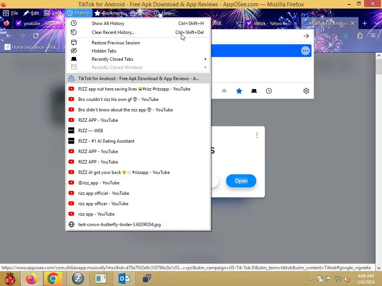This screenshot has width=382, height=286.
Task: Open the Bookmarks menu
Action: (x=110, y=13)
